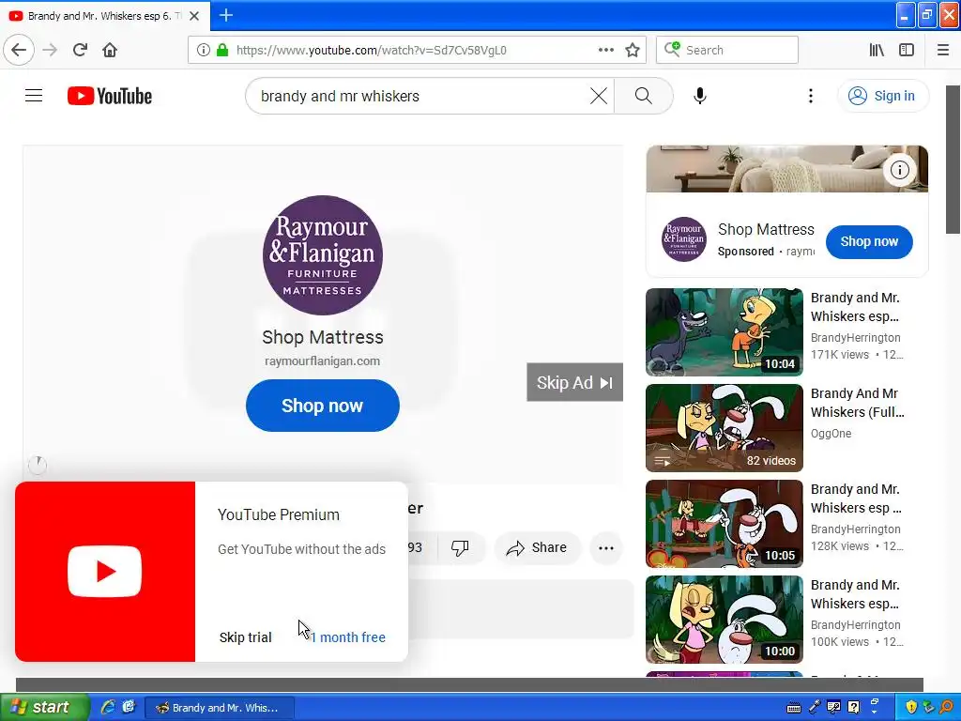Click the sidebar Raymour & Flanigan avatar
961x721 pixels.
(x=683, y=239)
